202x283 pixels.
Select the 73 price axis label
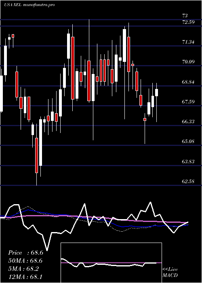point(185,15)
